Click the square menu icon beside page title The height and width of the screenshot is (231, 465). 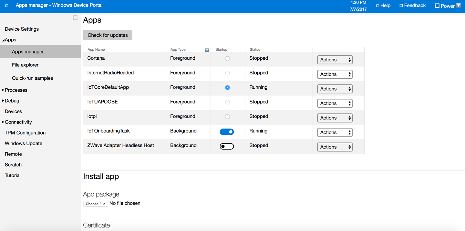point(7,5)
